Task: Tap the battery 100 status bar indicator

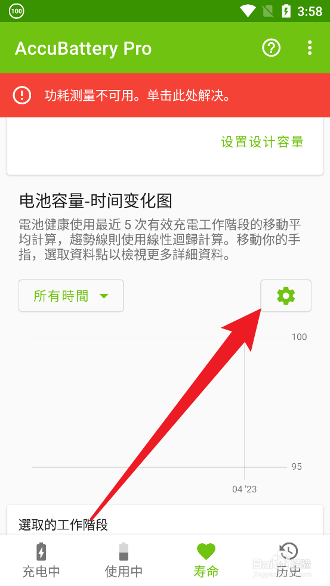Action: [x=16, y=11]
